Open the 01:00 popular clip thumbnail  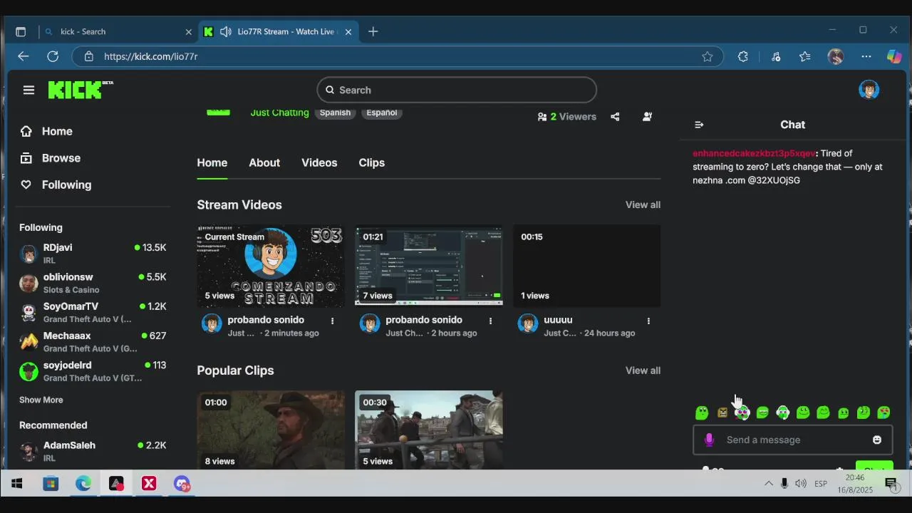coord(271,430)
